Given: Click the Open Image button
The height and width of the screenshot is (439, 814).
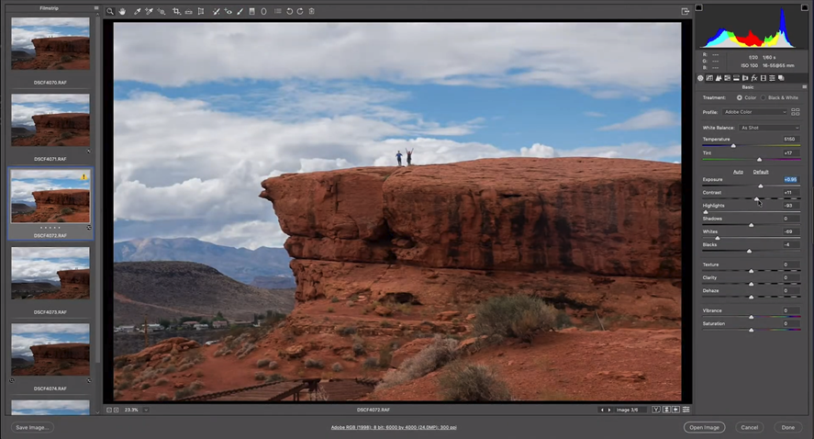Looking at the screenshot, I should [705, 428].
